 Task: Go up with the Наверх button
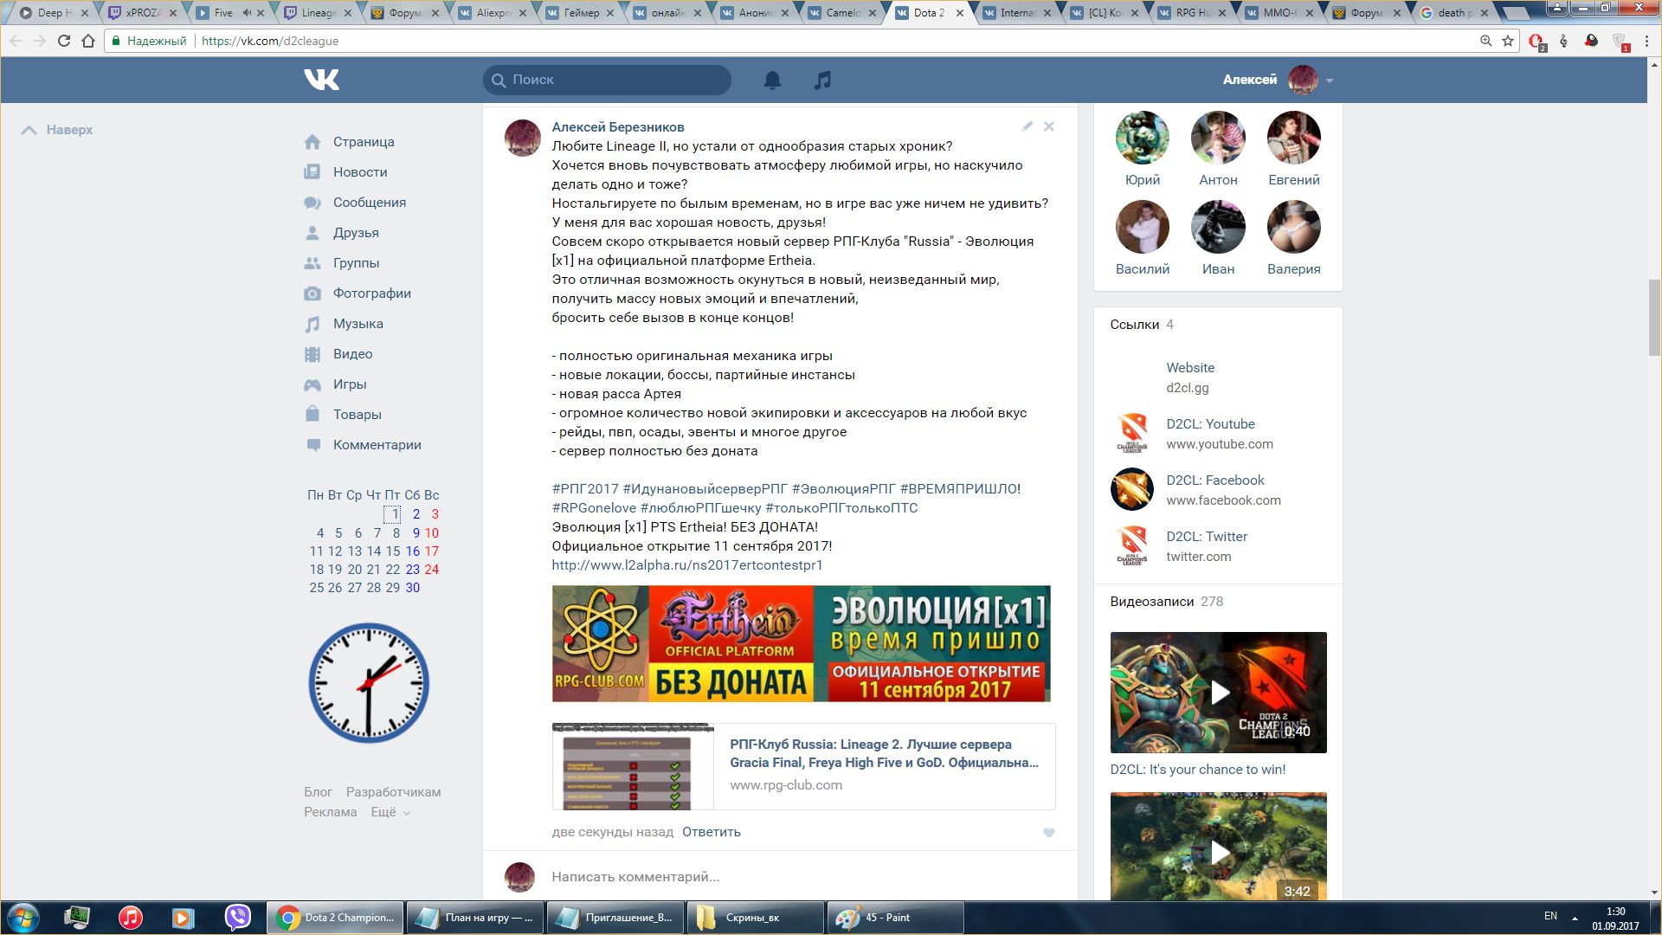coord(57,130)
